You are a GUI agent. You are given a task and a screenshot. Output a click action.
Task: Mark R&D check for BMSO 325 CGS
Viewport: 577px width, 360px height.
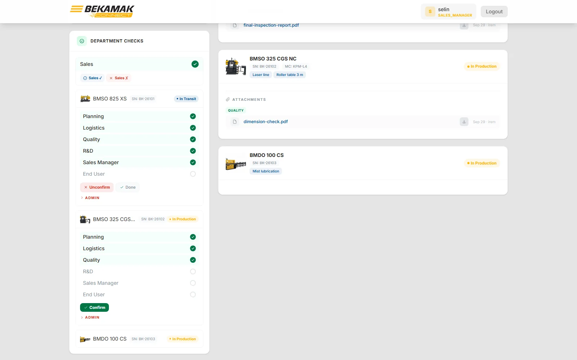click(193, 271)
